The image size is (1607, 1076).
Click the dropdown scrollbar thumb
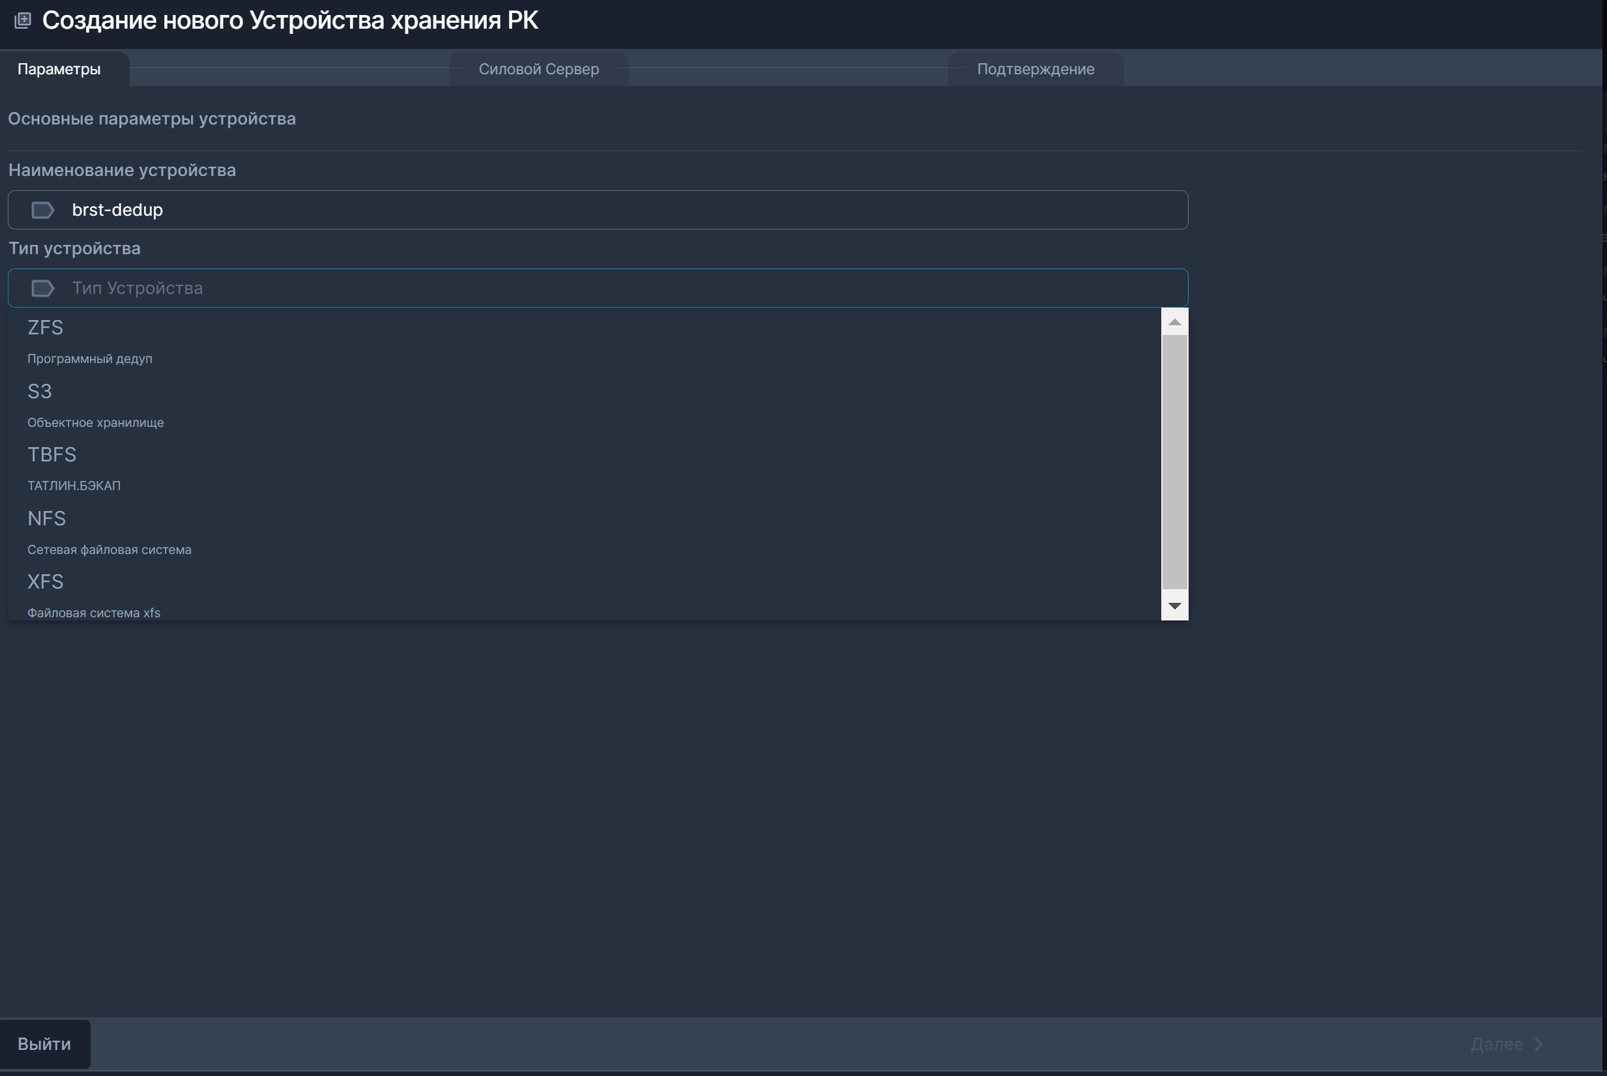coord(1174,461)
